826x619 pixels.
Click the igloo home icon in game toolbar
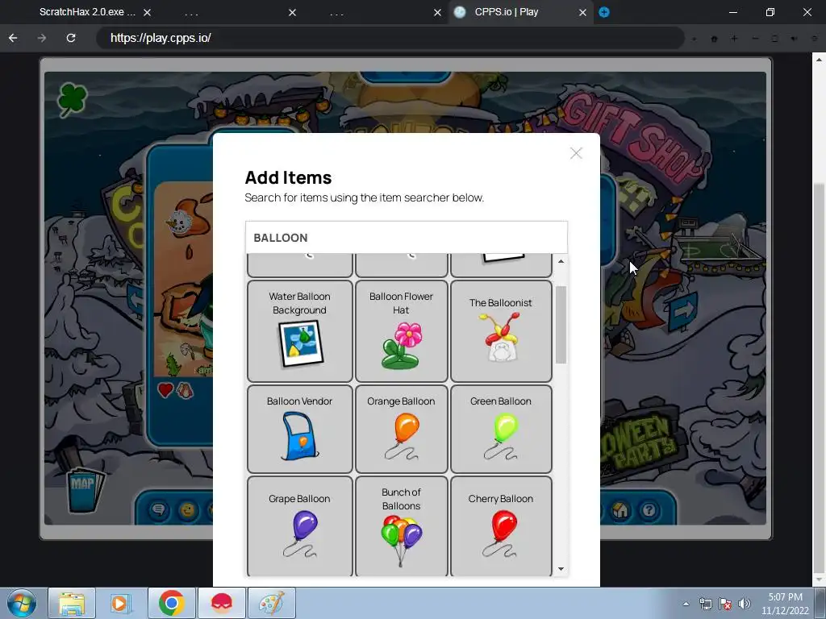pyautogui.click(x=620, y=510)
